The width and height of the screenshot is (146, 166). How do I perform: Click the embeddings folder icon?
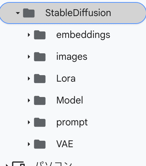40,35
